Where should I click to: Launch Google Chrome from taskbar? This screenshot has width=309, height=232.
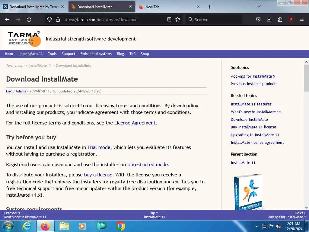(x=120, y=226)
